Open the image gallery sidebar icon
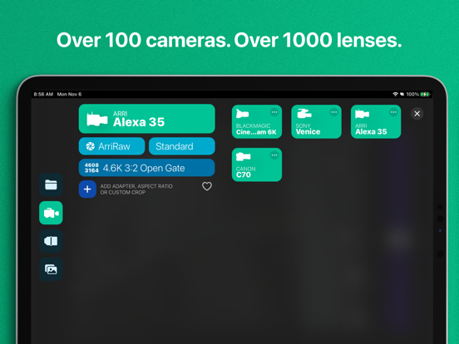Screen dimensions: 459x344 click(51, 269)
